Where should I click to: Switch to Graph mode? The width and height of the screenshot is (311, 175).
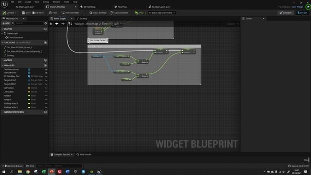302,13
